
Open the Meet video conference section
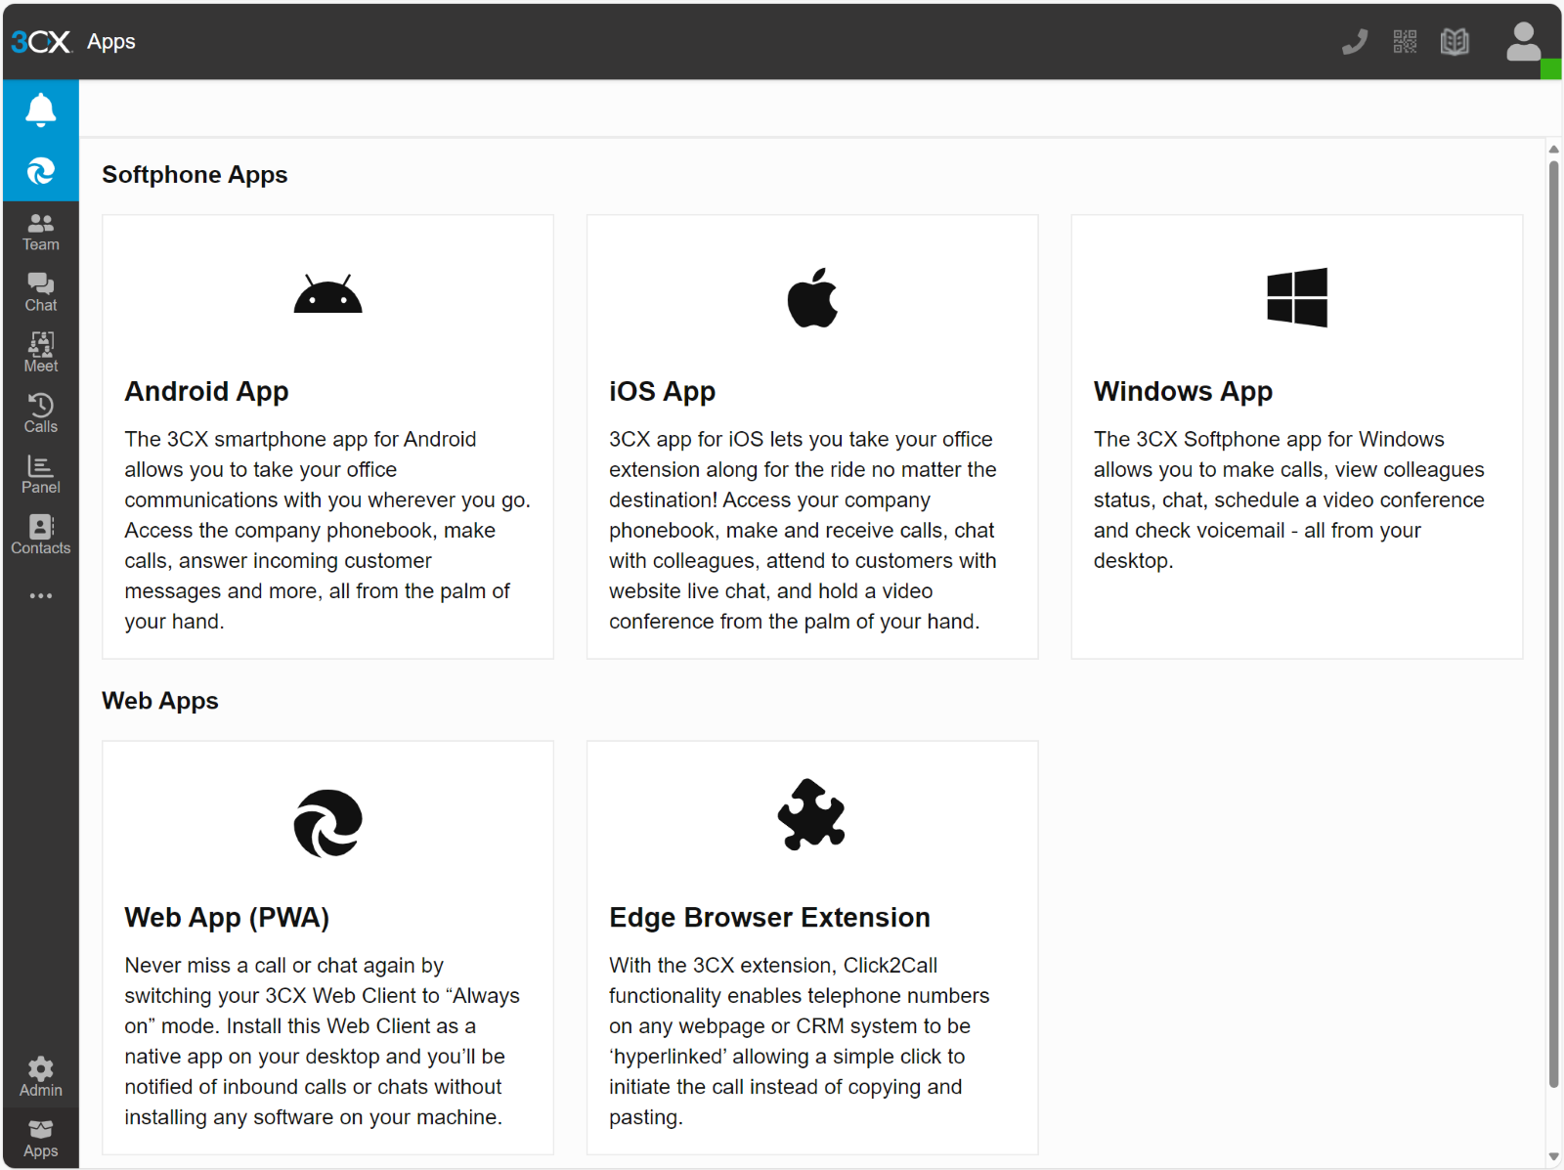[40, 353]
